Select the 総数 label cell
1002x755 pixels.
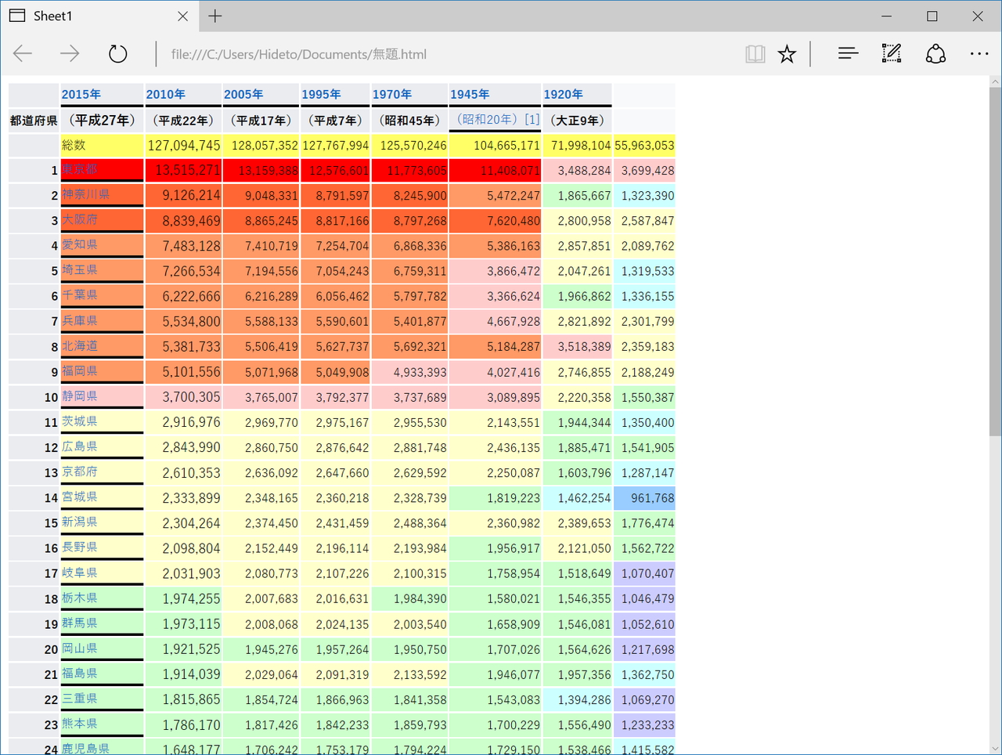point(102,146)
